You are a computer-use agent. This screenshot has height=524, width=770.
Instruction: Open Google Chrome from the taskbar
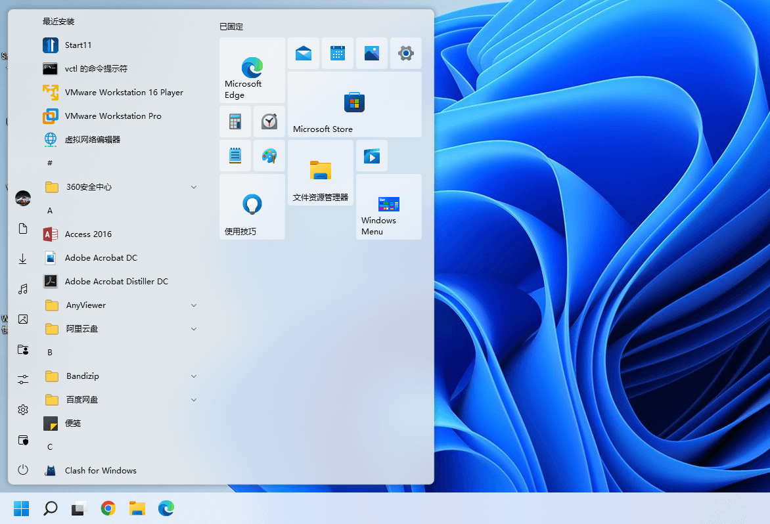coord(108,508)
